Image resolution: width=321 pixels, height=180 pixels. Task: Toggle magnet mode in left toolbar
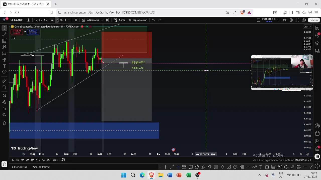4,96
